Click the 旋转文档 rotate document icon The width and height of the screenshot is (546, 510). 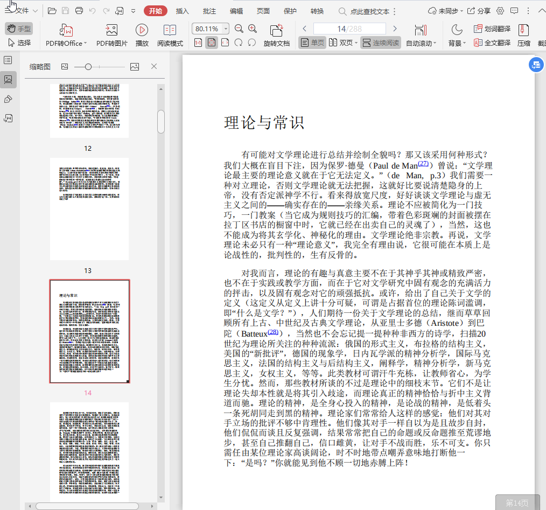point(276,31)
